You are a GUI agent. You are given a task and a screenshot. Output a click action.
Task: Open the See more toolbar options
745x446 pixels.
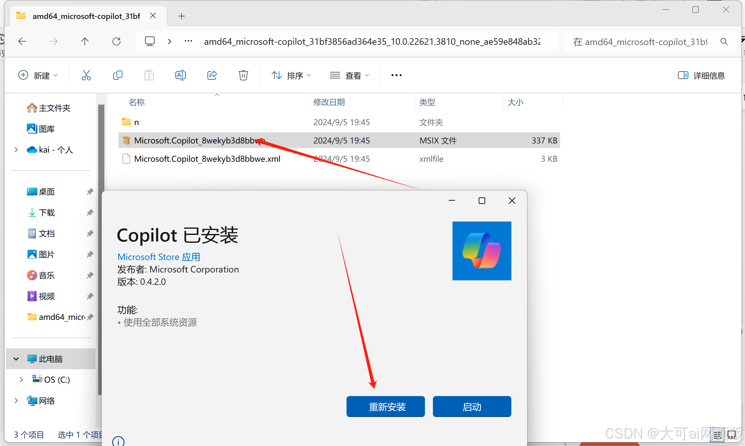pyautogui.click(x=397, y=75)
